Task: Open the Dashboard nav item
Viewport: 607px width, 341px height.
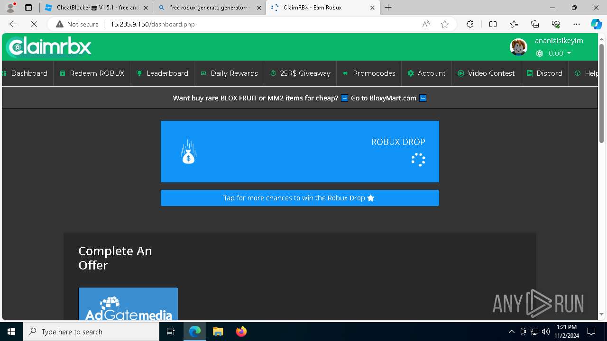Action: tap(26, 73)
